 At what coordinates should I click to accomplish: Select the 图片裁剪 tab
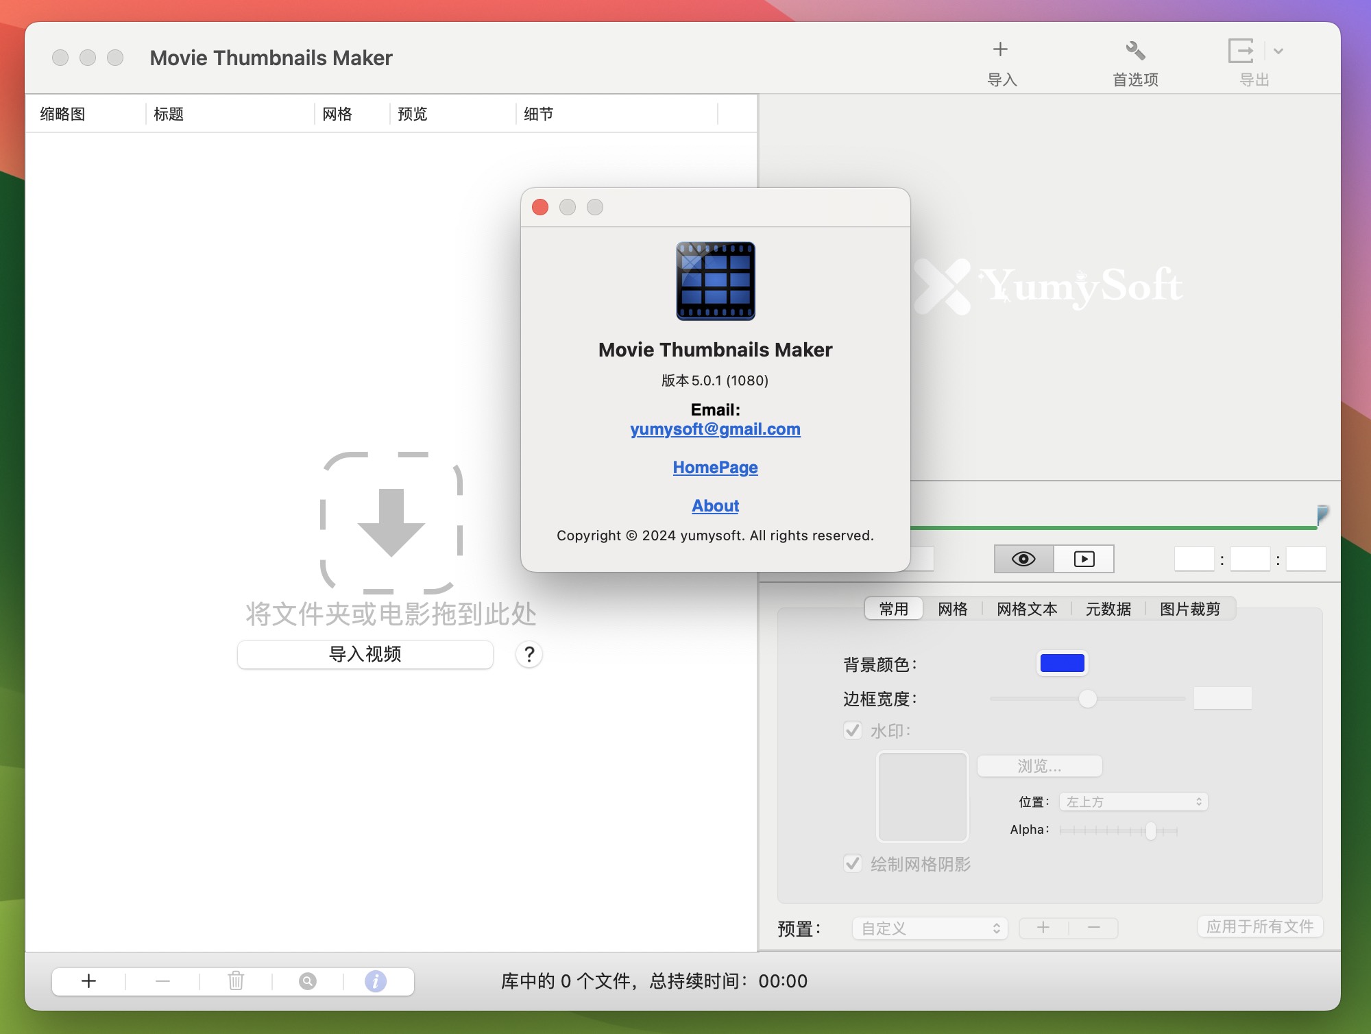coord(1189,609)
